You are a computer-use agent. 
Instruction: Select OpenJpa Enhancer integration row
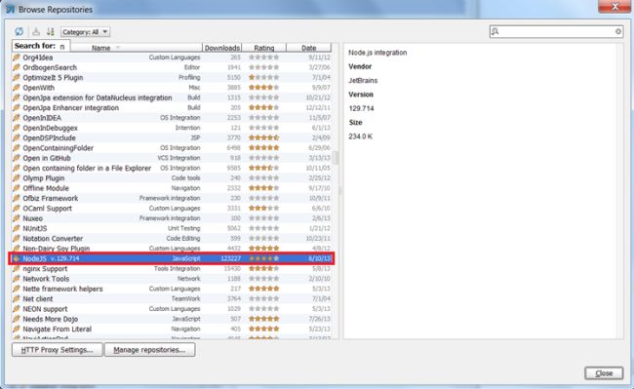[x=172, y=108]
